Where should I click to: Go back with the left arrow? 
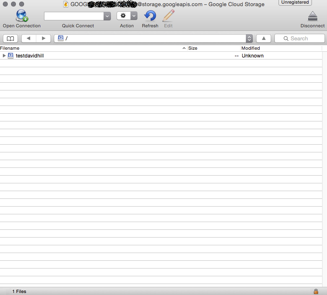[29, 39]
